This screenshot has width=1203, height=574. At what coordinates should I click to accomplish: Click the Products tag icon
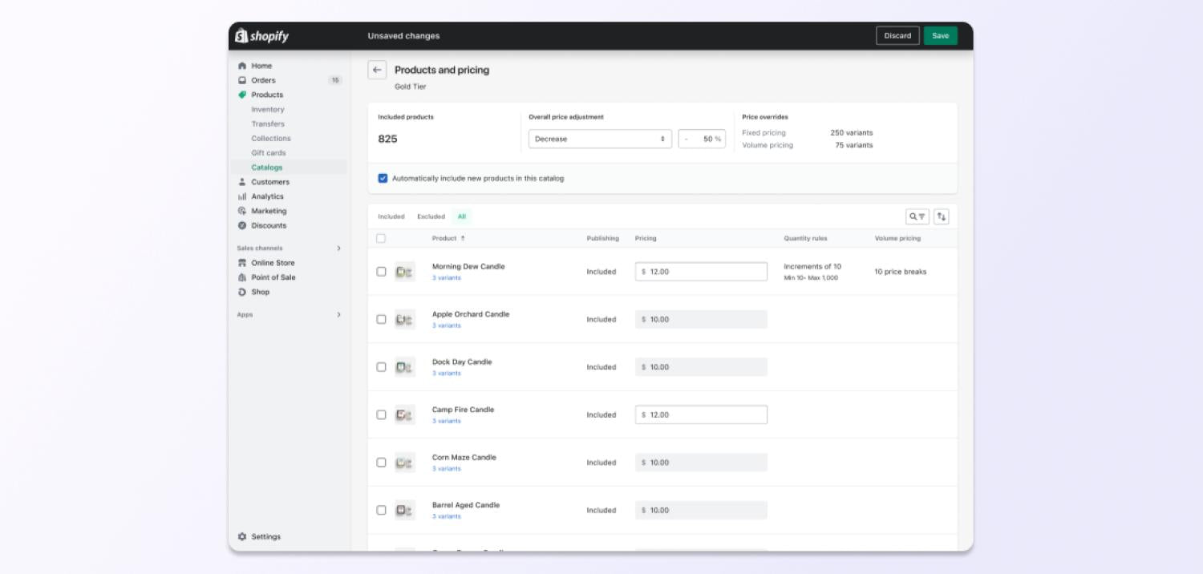pyautogui.click(x=241, y=95)
